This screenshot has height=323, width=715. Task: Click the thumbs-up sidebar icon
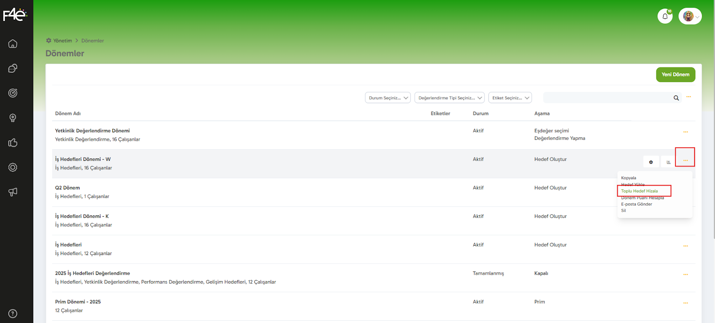13,143
